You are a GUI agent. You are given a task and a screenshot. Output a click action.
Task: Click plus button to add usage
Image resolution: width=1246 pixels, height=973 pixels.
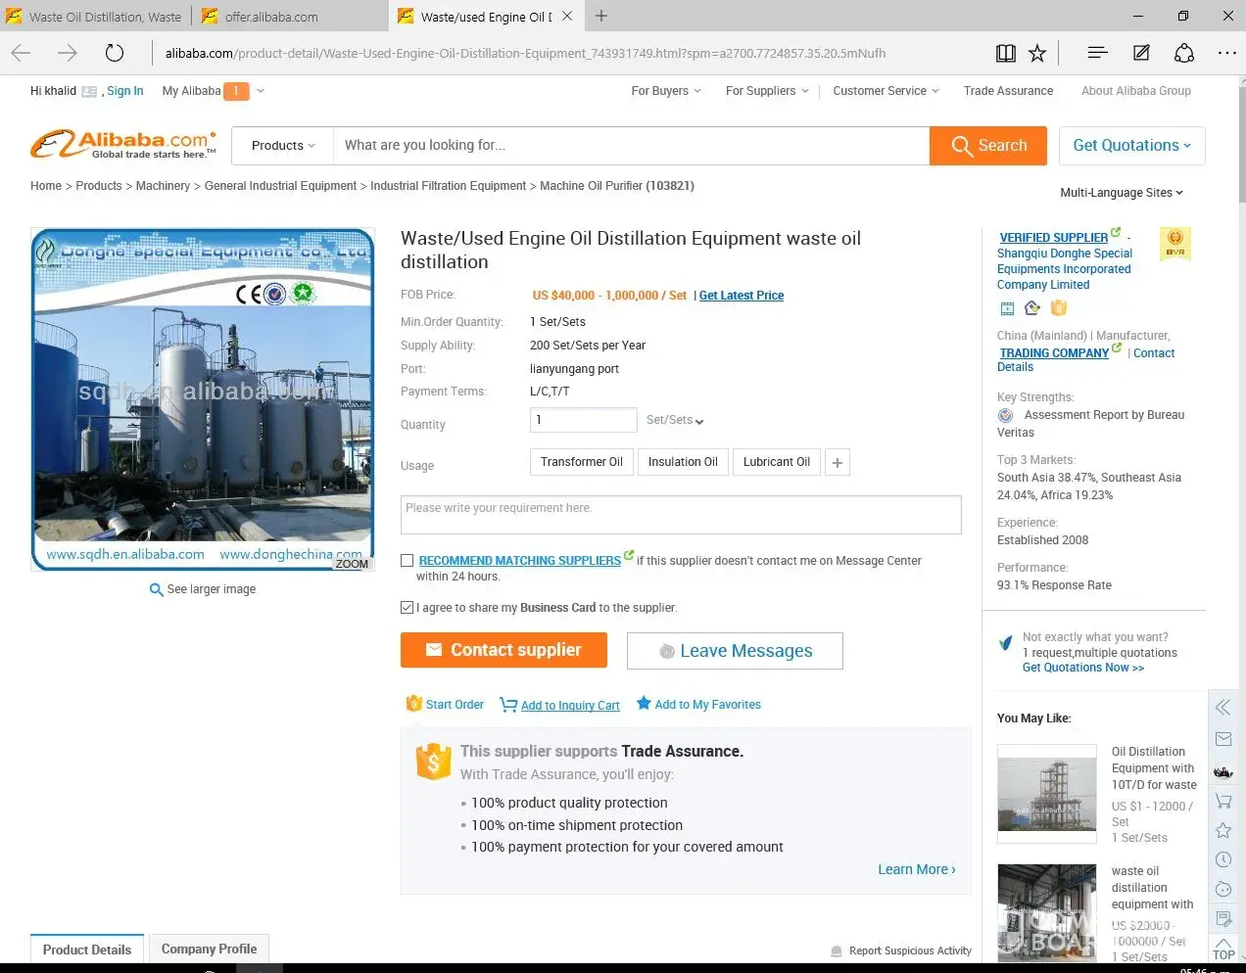(x=838, y=462)
